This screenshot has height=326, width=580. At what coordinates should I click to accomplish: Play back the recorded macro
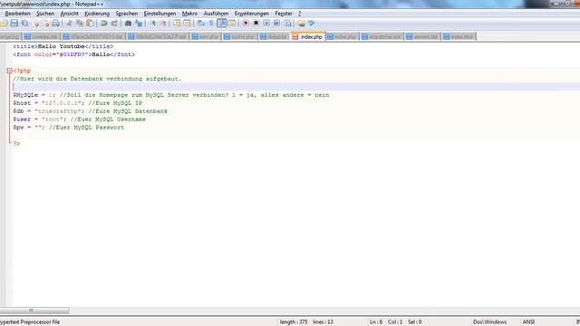(266, 24)
